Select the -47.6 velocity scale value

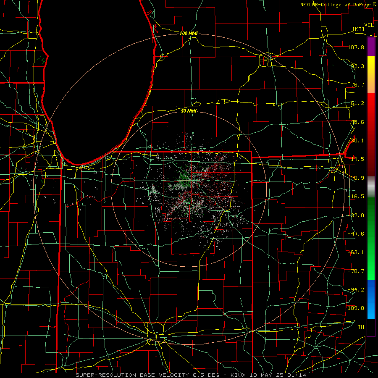(356, 234)
